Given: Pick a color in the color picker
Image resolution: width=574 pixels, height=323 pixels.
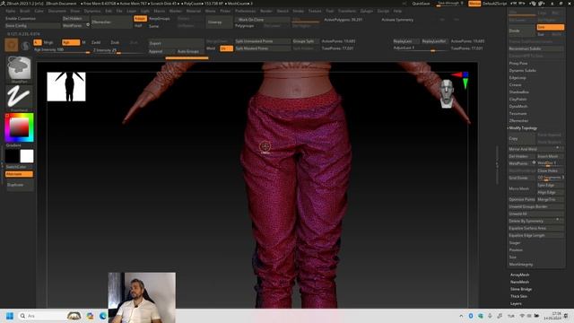Looking at the screenshot, I should click(x=19, y=127).
